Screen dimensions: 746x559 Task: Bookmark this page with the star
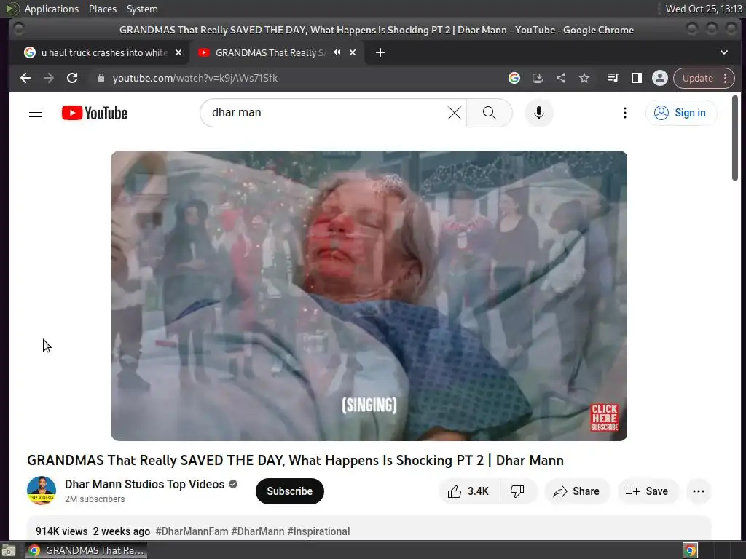click(584, 78)
